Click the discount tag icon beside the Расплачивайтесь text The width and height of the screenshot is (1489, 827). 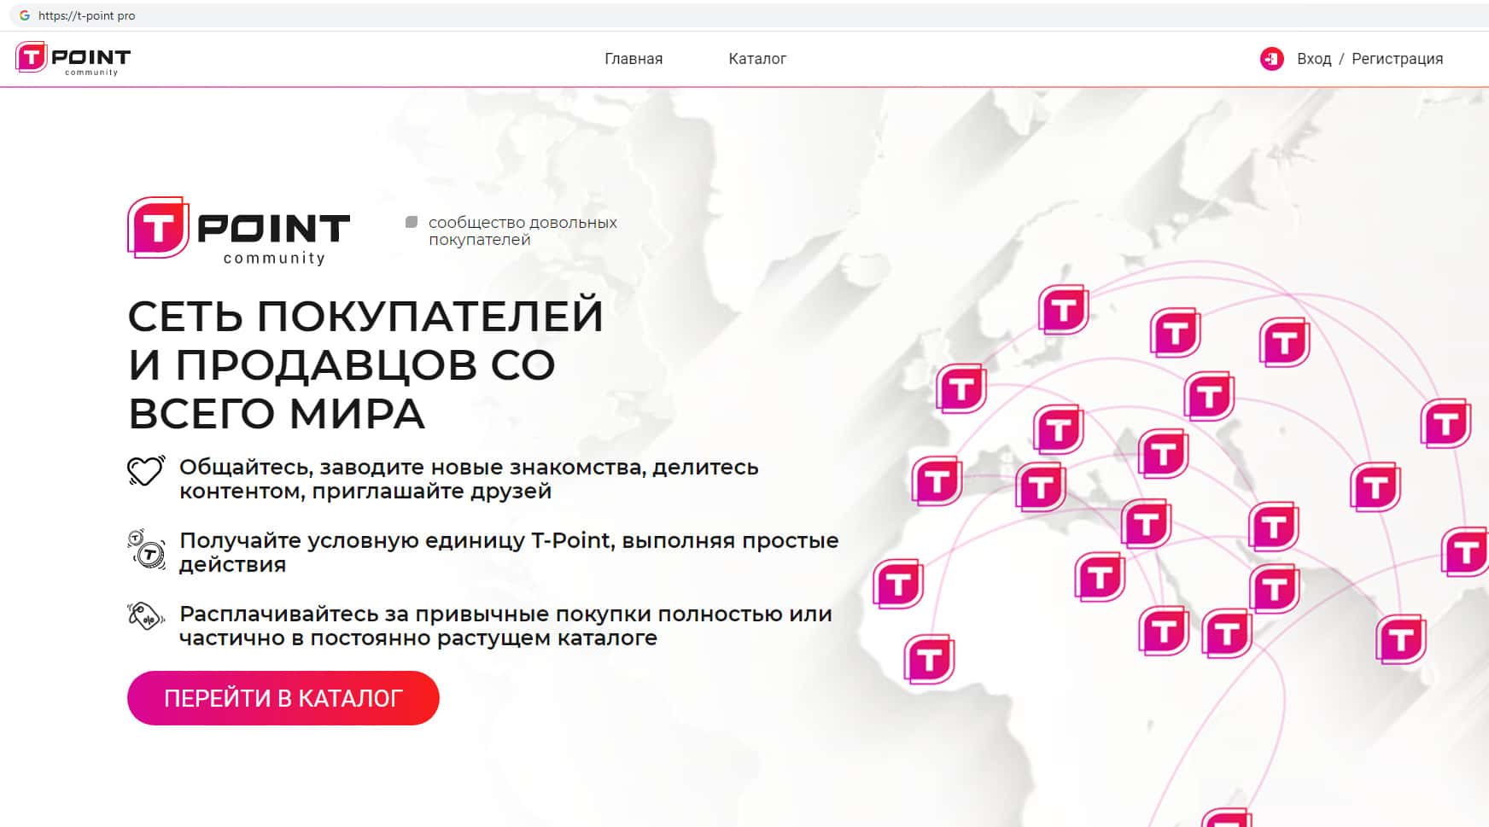tap(146, 615)
